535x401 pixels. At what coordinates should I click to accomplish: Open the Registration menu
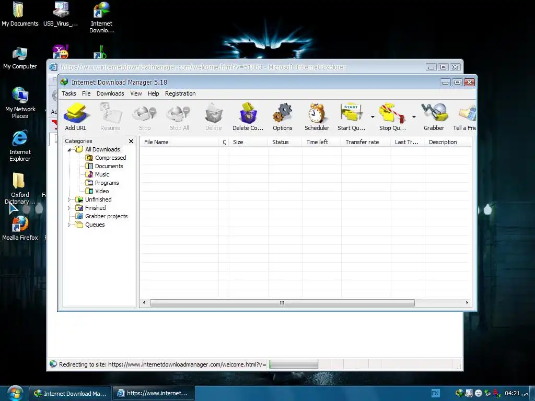[180, 93]
